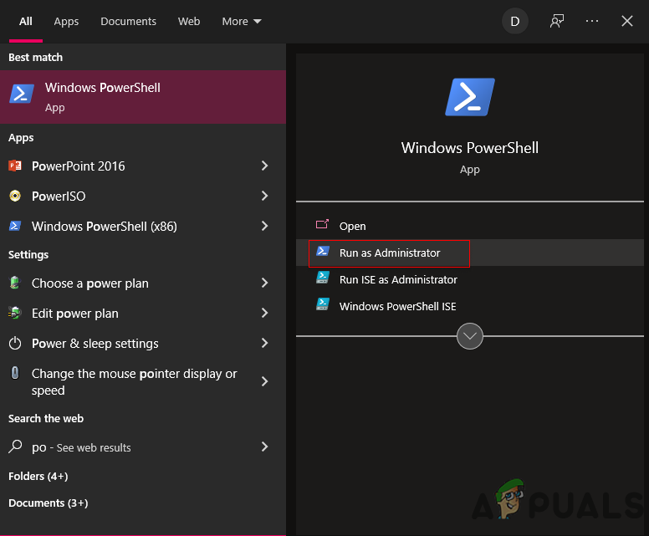Switch to the Apps tab

tap(66, 22)
